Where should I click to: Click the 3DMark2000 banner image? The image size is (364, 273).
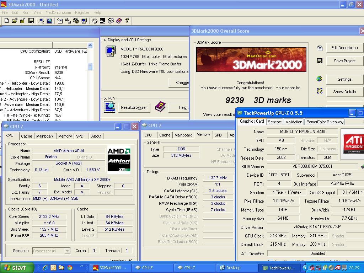(x=251, y=60)
